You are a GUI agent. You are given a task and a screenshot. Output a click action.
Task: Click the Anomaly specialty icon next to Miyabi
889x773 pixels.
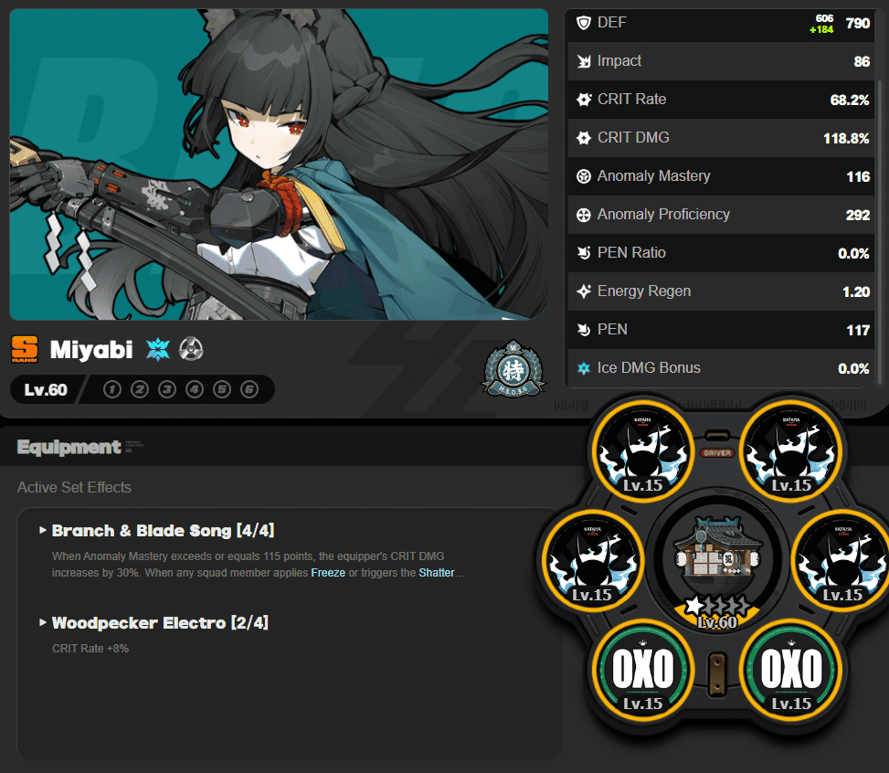(x=190, y=349)
